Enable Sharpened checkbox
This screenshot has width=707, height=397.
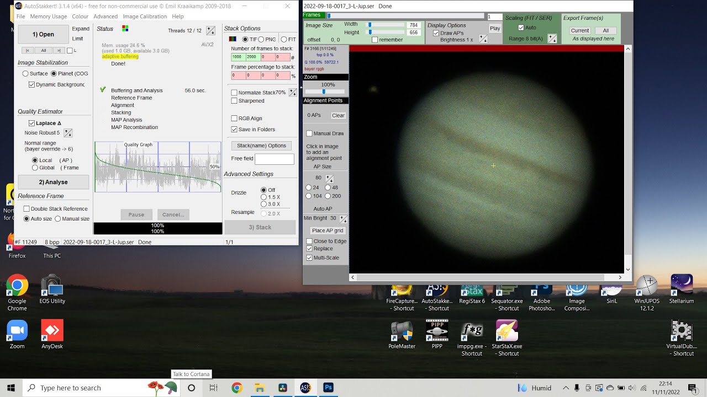[234, 101]
